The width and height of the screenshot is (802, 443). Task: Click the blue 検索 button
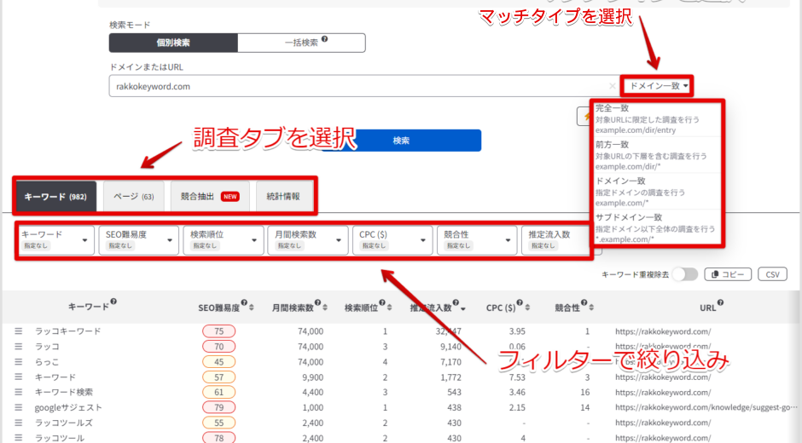click(401, 141)
